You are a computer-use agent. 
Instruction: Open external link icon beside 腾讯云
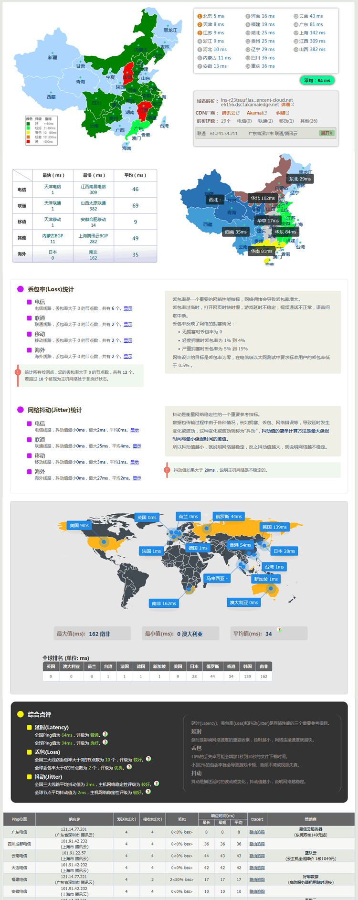click(238, 113)
